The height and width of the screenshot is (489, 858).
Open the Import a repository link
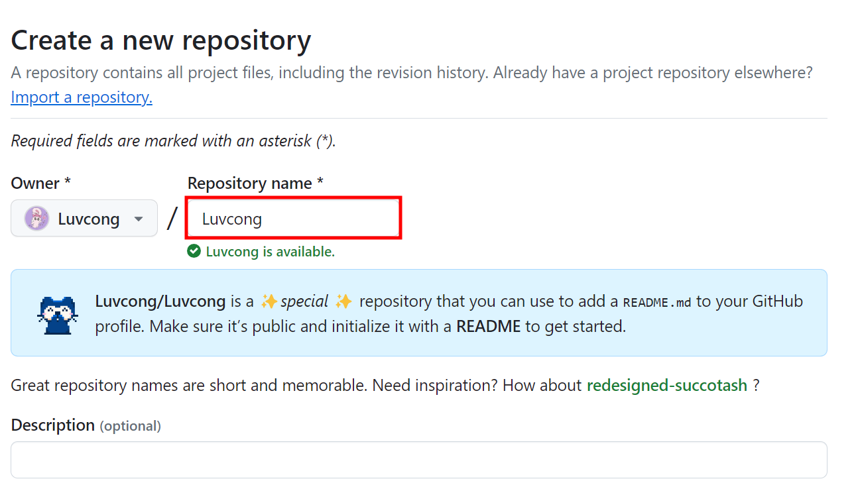82,97
